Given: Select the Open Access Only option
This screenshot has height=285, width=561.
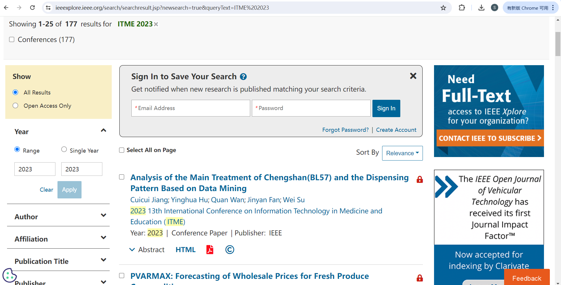Looking at the screenshot, I should point(16,106).
